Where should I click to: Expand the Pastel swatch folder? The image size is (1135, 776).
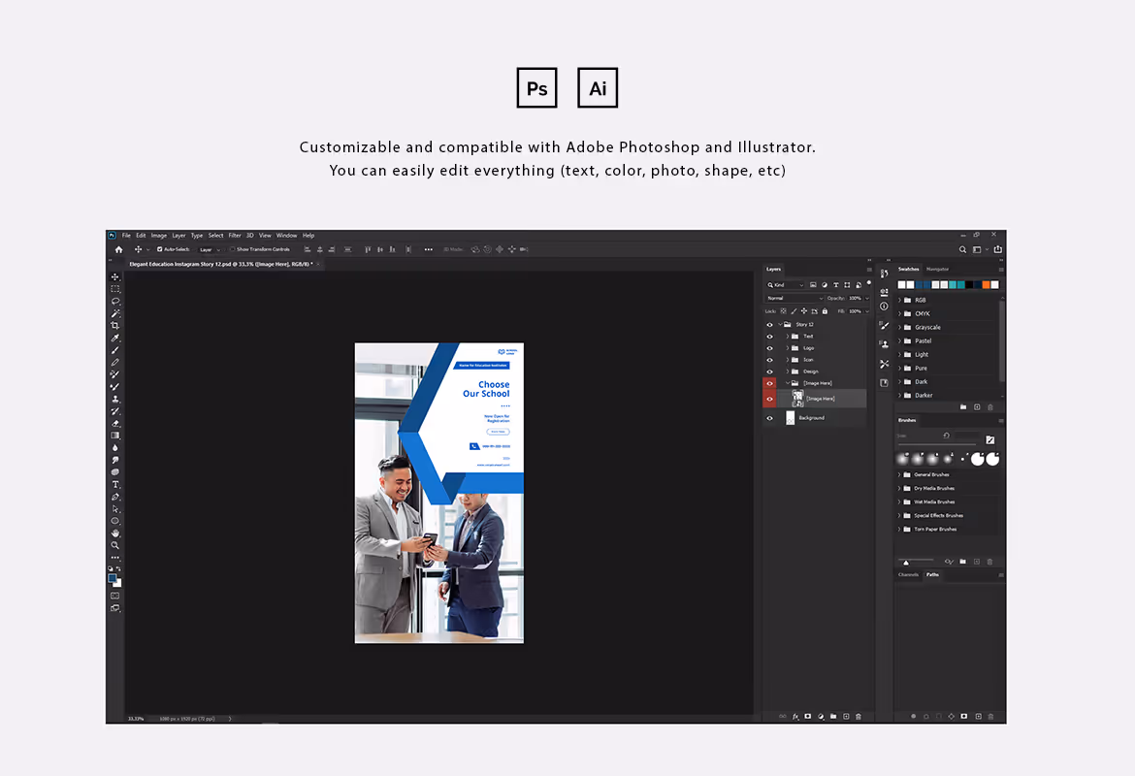[x=899, y=340]
